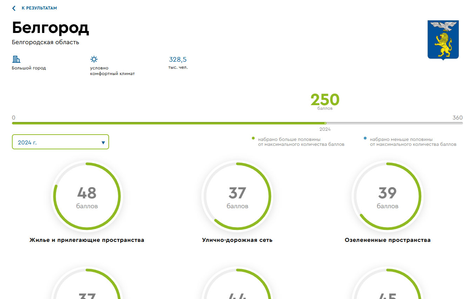
Task: Click the 328,5 тыс. чел. population figure
Action: (x=178, y=60)
